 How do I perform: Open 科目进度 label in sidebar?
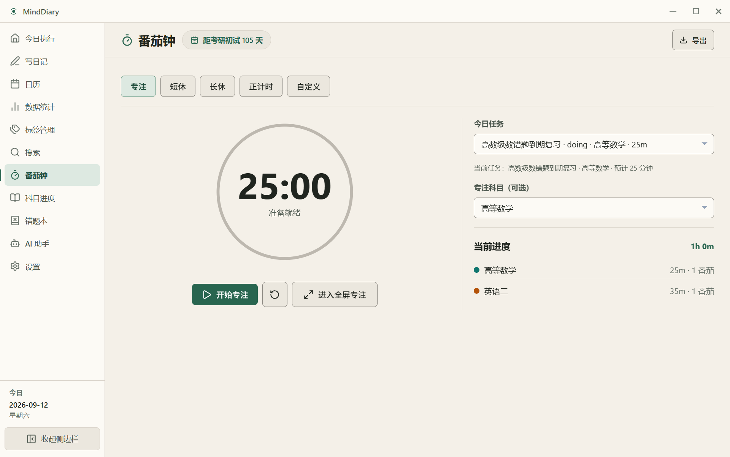click(x=40, y=198)
